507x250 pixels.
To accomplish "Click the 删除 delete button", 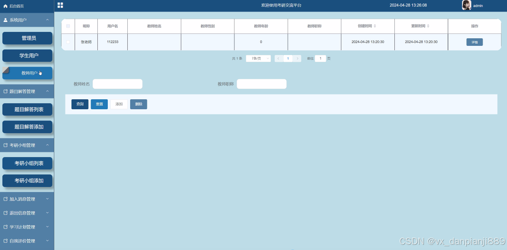I will [x=139, y=104].
